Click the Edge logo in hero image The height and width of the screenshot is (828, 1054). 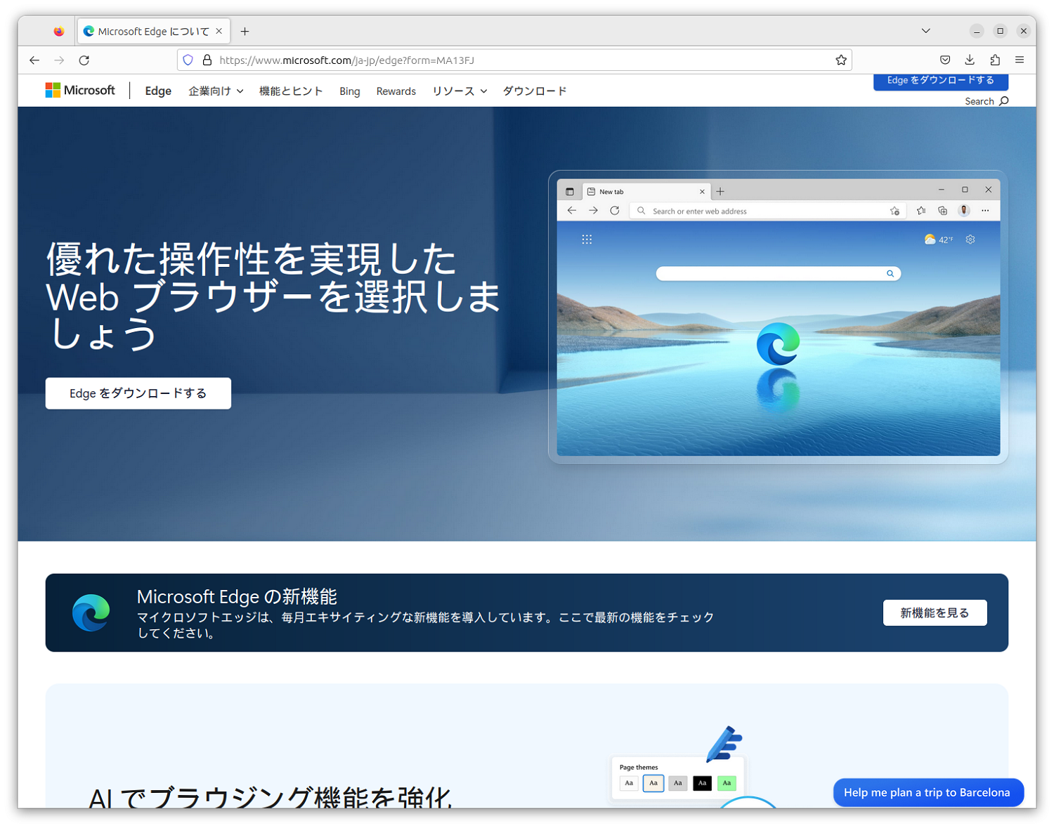[x=778, y=343]
